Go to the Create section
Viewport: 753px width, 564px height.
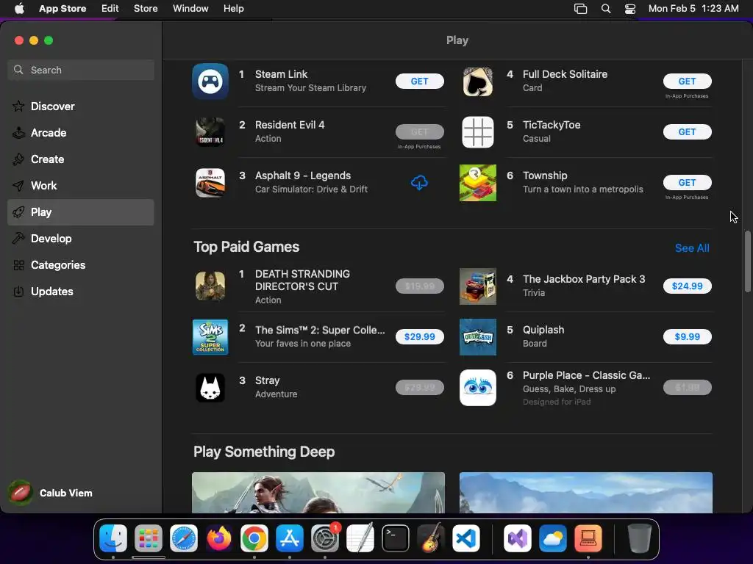point(81,159)
